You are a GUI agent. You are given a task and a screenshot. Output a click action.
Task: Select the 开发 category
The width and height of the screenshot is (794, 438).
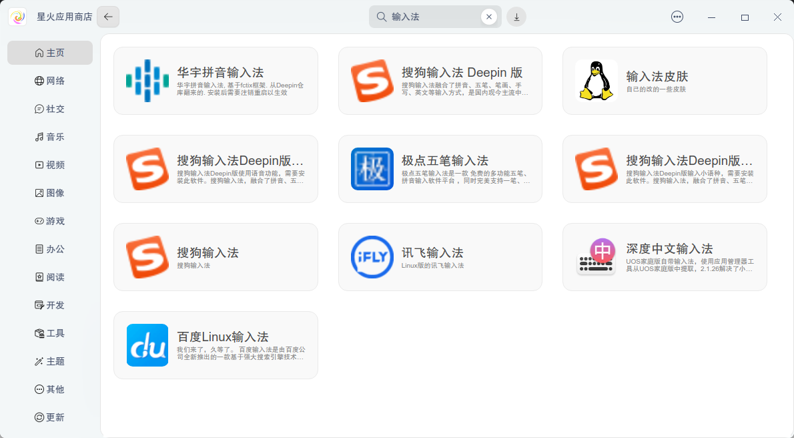[50, 304]
